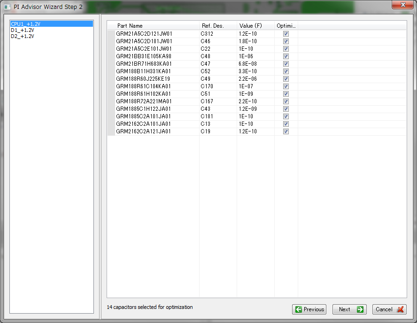Toggle optimize checkbox for C43
The width and height of the screenshot is (417, 323).
[286, 109]
